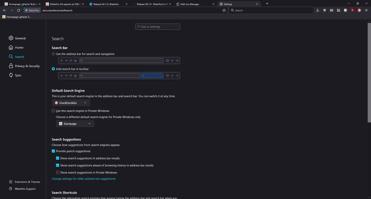Switch to 'Release G4.1.0 | Waterfox' tab
The height and width of the screenshot is (199, 371).
[x=108, y=4]
